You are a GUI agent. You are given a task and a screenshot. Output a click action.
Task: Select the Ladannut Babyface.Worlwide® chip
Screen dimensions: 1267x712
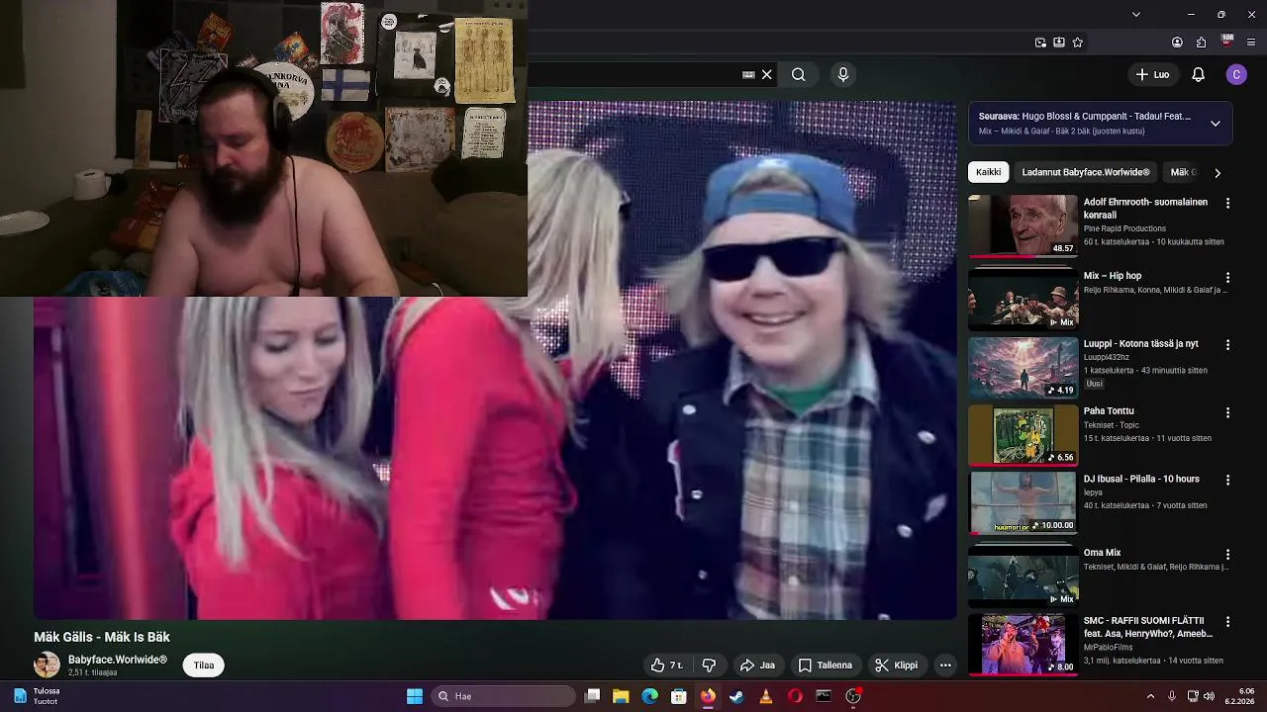(x=1086, y=172)
